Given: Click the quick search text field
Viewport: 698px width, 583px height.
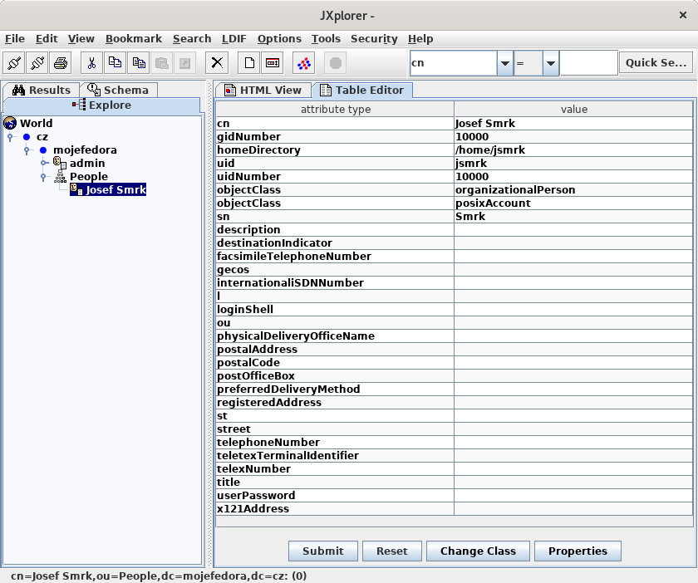Looking at the screenshot, I should point(588,63).
